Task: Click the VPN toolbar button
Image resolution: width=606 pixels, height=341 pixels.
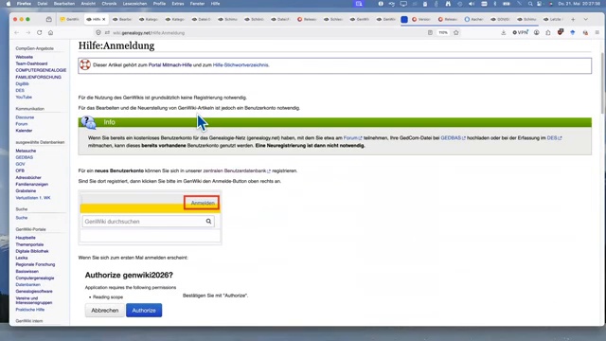Action: tap(520, 33)
